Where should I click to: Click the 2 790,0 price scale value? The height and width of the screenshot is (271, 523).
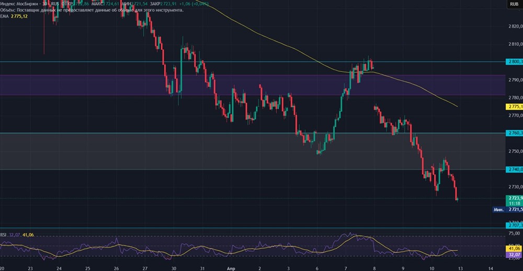click(x=516, y=80)
